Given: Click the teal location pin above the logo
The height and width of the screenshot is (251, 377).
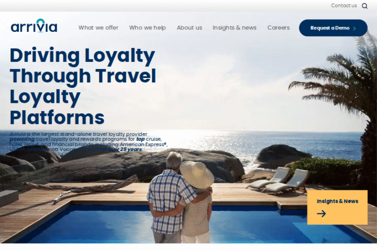Looking at the screenshot, I should 40,21.
